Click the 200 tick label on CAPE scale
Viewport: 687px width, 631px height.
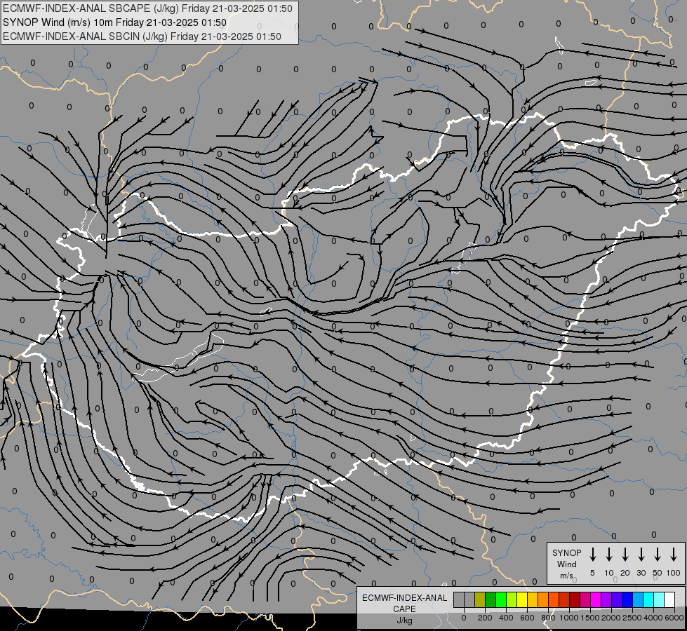point(485,618)
